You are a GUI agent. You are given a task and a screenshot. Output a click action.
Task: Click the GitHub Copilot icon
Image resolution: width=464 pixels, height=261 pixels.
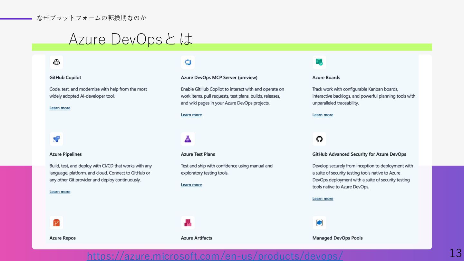(x=56, y=62)
